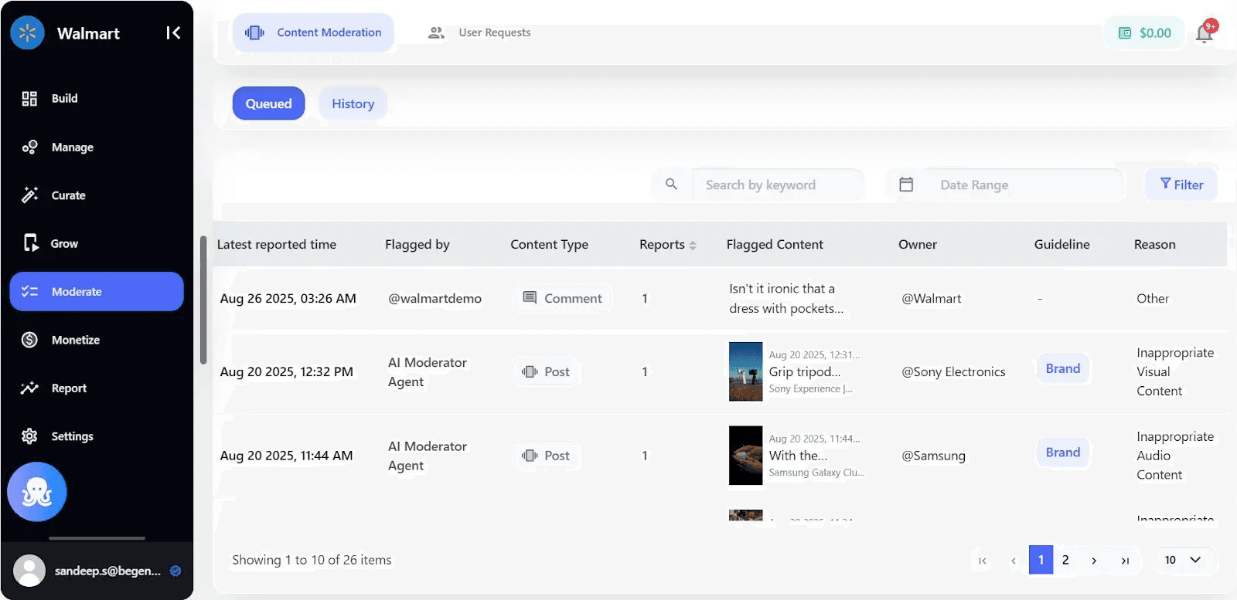Click the Brand guideline tag for Samsung
Image resolution: width=1237 pixels, height=600 pixels.
1063,453
